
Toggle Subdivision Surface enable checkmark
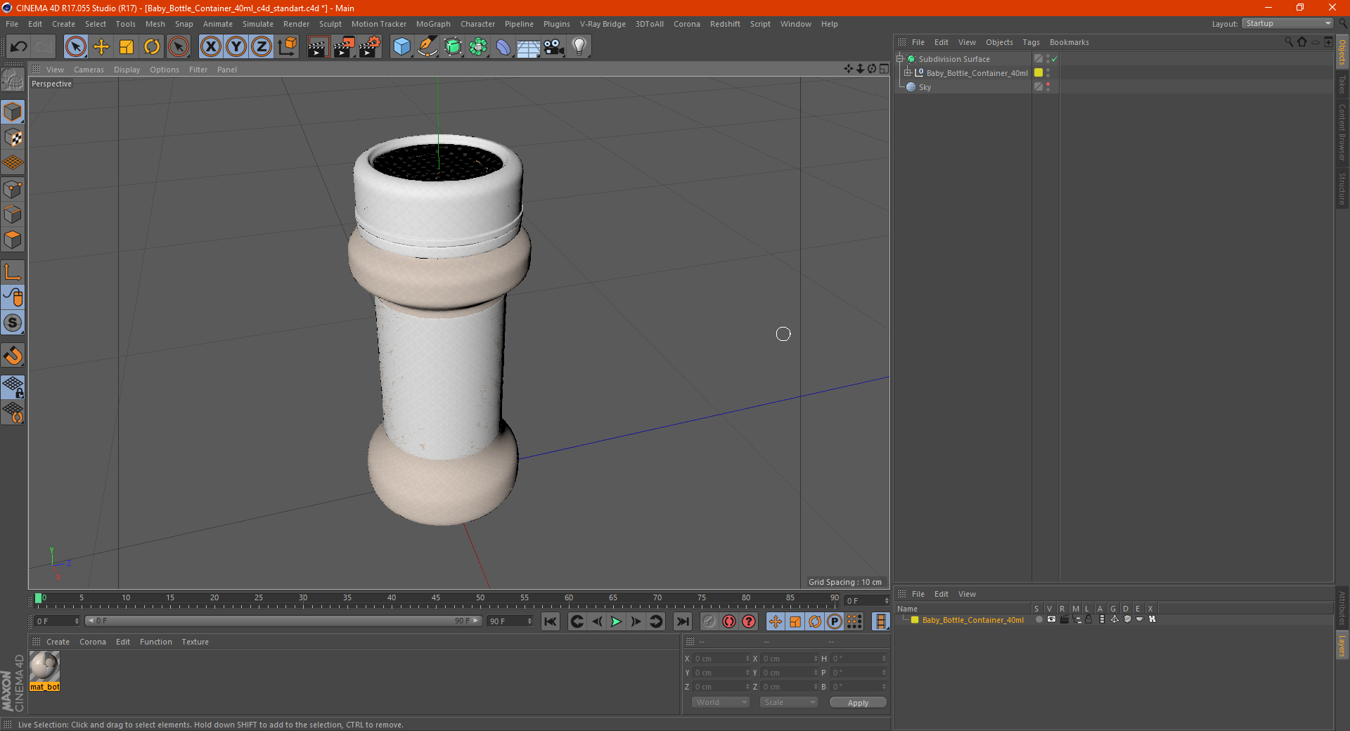coord(1054,59)
